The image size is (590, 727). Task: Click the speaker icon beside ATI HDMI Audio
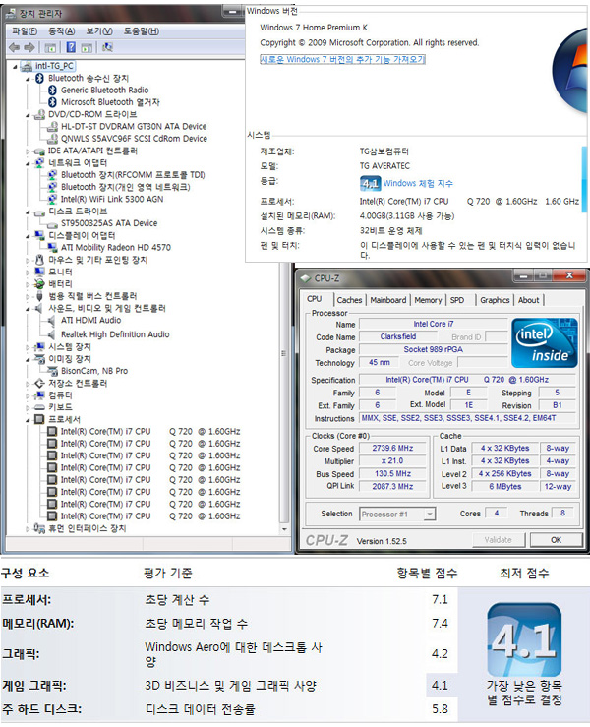(52, 320)
